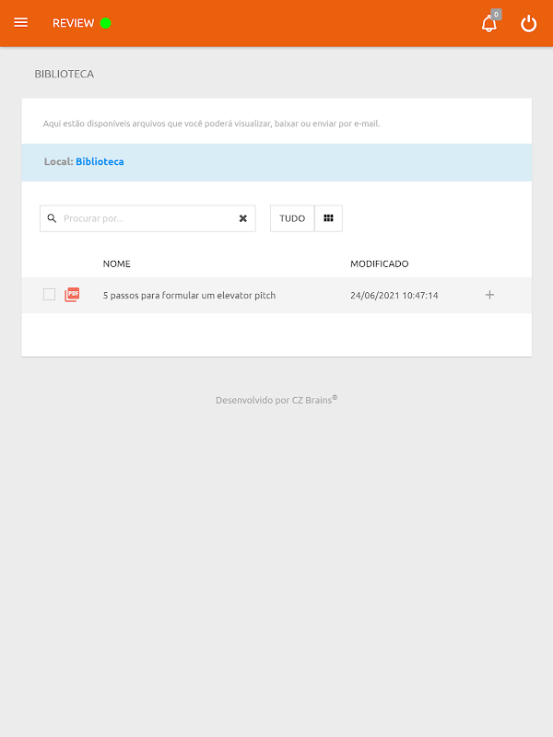This screenshot has width=553, height=737.
Task: Click the green online status dot
Action: (x=105, y=23)
